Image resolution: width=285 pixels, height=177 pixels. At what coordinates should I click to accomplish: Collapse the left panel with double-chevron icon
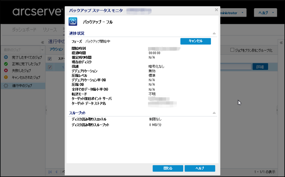(x=42, y=43)
